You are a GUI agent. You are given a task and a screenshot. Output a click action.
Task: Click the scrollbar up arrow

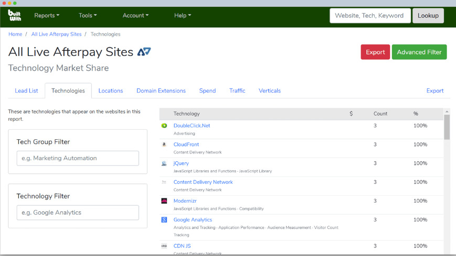pos(447,112)
